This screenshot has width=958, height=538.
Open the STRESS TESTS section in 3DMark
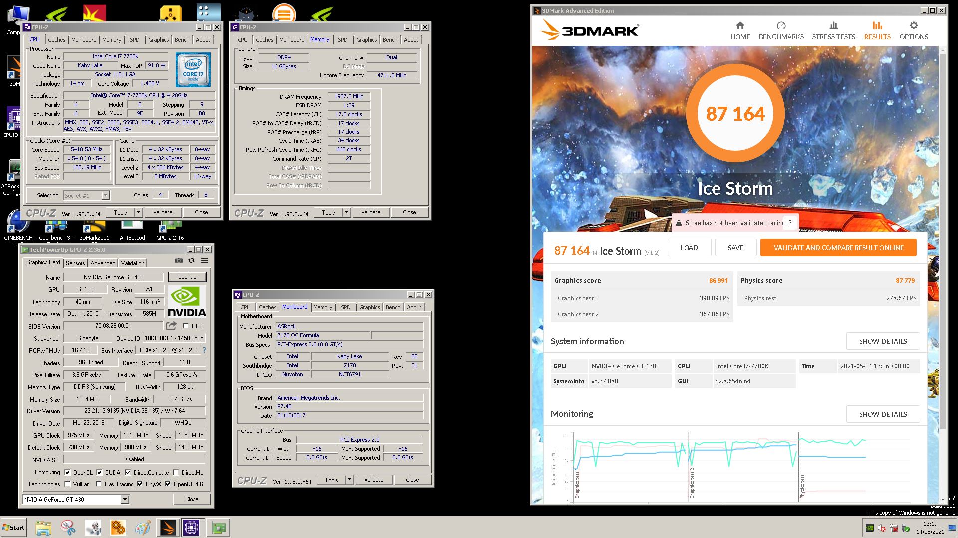[833, 31]
